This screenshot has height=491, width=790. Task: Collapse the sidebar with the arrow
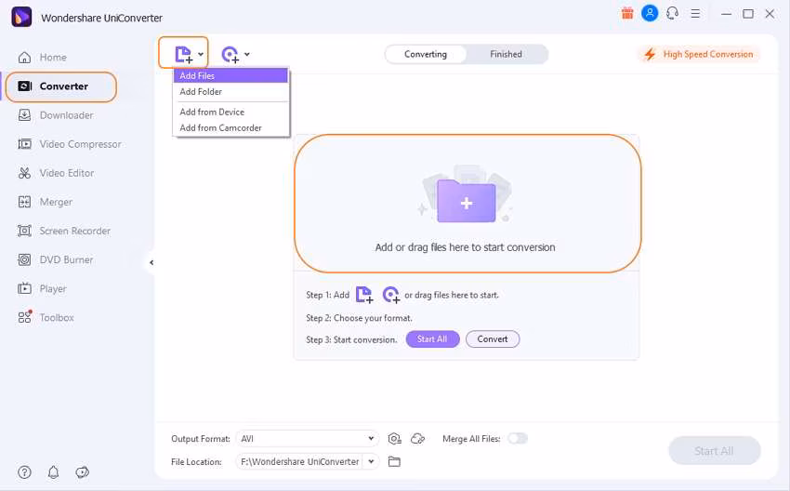coord(151,262)
